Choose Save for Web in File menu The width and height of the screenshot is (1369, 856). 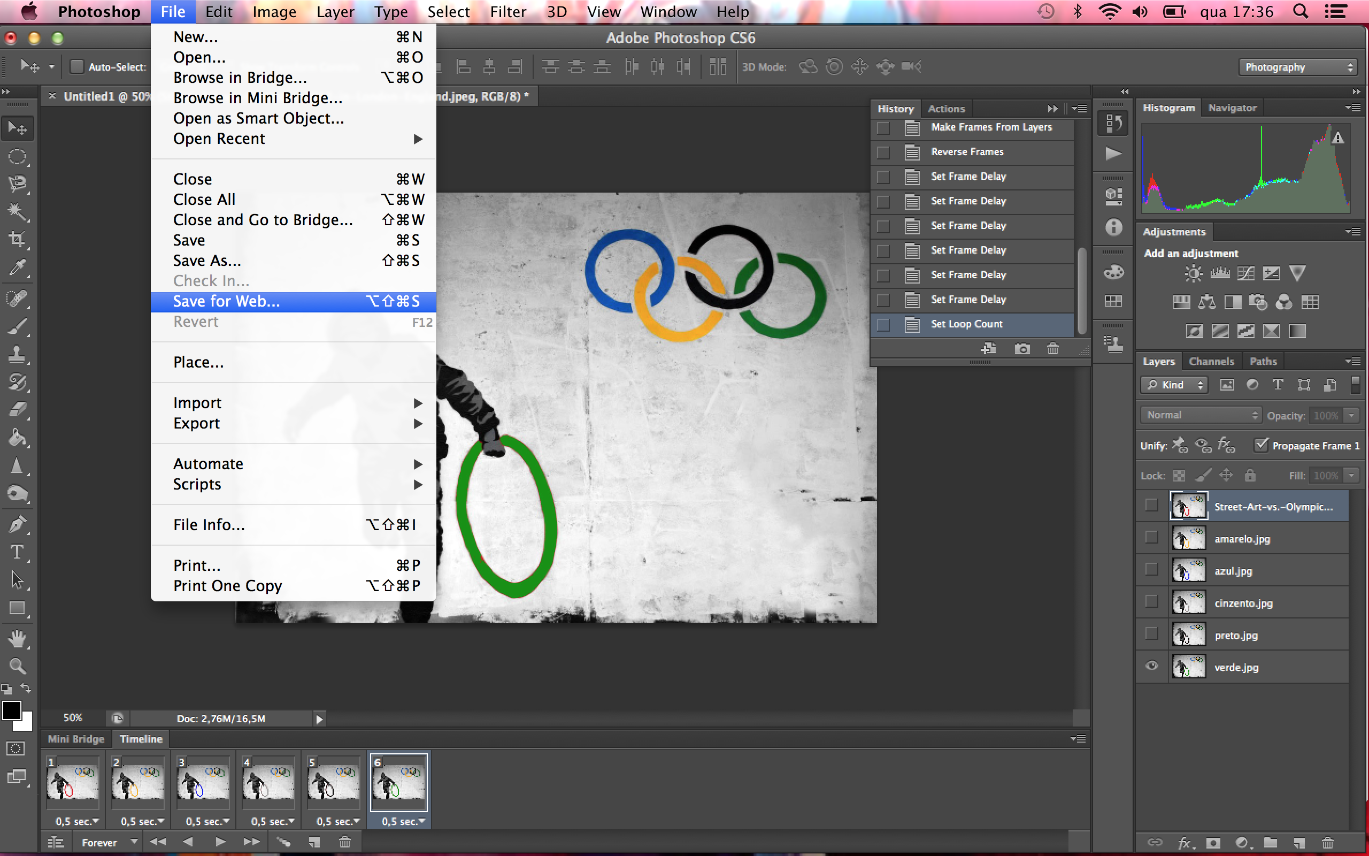coord(293,302)
